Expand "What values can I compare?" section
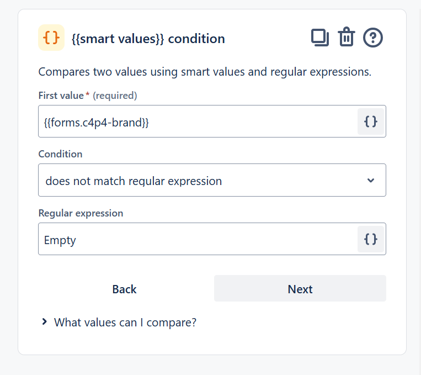 125,323
